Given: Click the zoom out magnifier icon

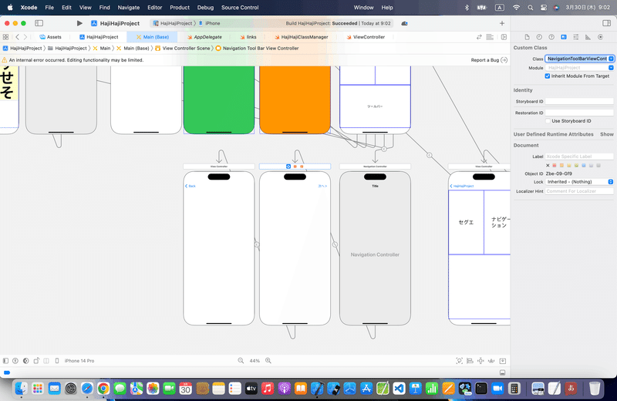Looking at the screenshot, I should [241, 360].
